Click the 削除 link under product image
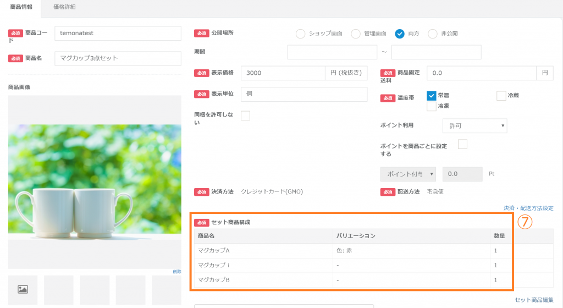This screenshot has width=563, height=308. [176, 272]
